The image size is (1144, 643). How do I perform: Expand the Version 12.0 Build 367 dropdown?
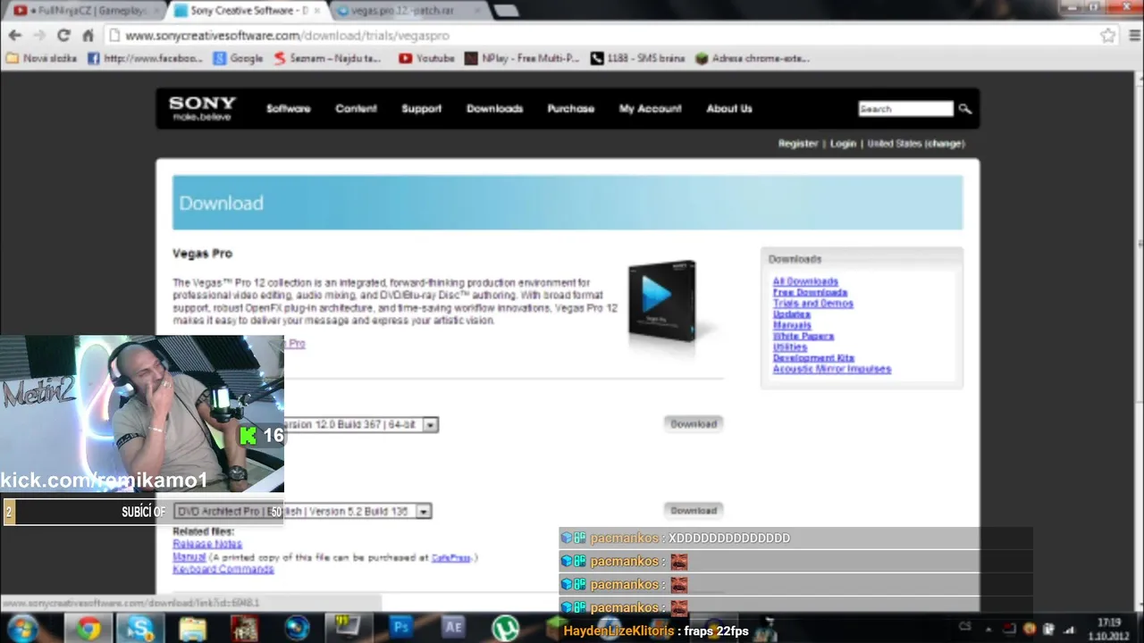(430, 425)
